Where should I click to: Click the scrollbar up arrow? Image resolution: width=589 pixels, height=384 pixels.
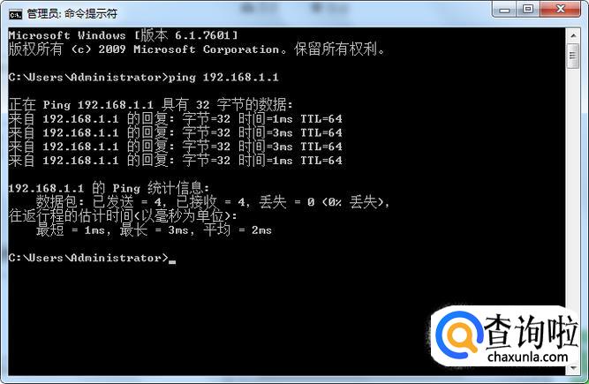[573, 35]
